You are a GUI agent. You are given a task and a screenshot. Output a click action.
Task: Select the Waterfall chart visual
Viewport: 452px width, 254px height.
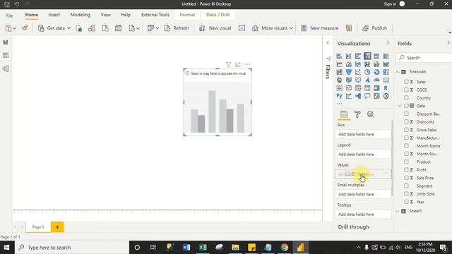click(339, 72)
